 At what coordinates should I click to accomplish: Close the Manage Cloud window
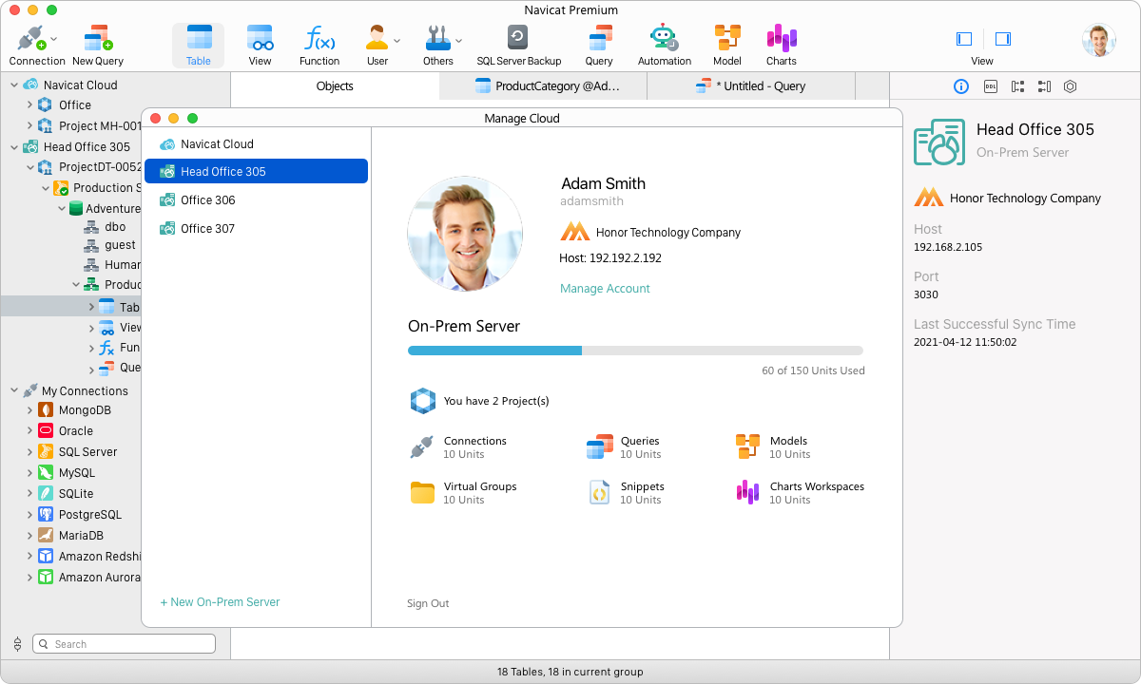[156, 119]
